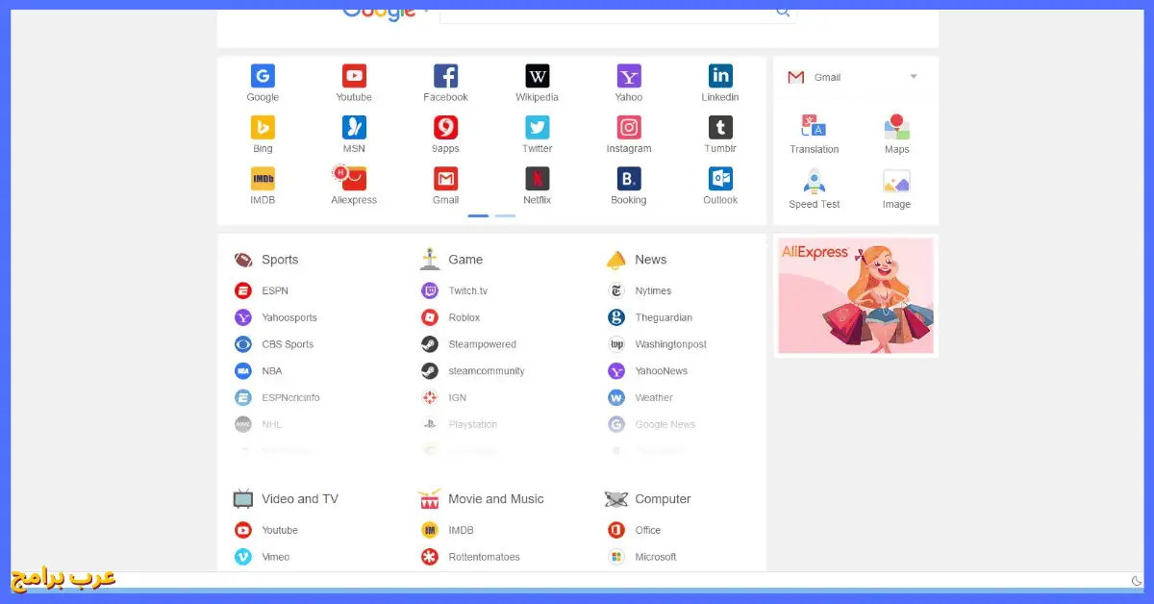Open the Gmail shortcut tile icon
The width and height of the screenshot is (1154, 604).
(445, 179)
